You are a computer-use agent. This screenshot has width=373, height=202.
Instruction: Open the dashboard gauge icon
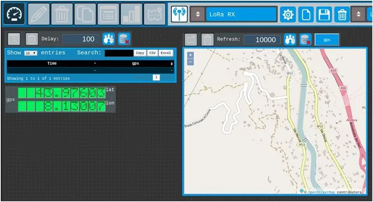(14, 14)
